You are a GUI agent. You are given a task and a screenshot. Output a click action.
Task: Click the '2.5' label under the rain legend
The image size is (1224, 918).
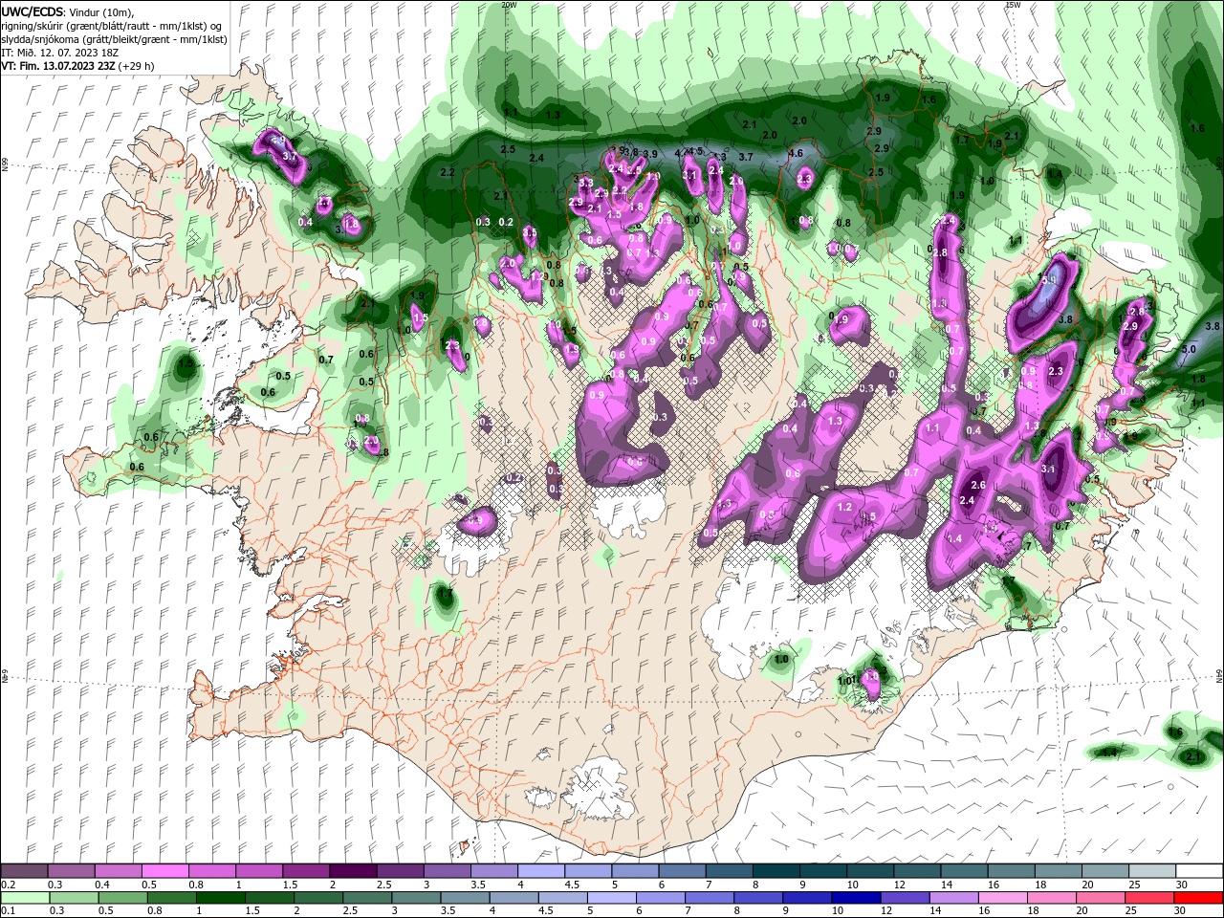[349, 910]
